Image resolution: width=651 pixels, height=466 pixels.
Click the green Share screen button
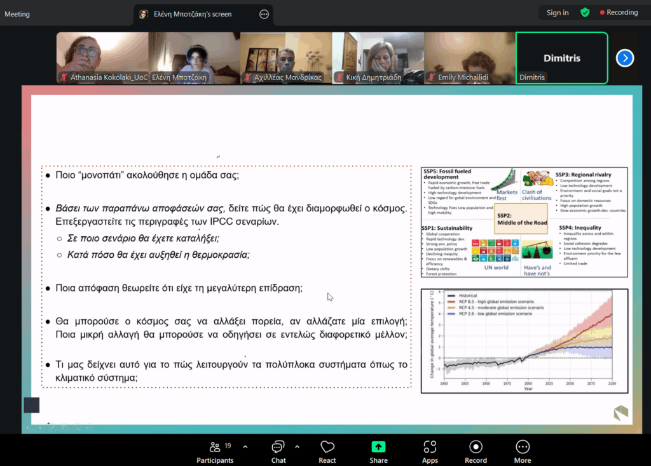click(378, 451)
